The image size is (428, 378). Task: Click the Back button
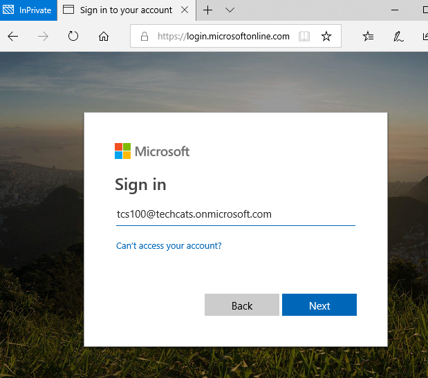(242, 305)
